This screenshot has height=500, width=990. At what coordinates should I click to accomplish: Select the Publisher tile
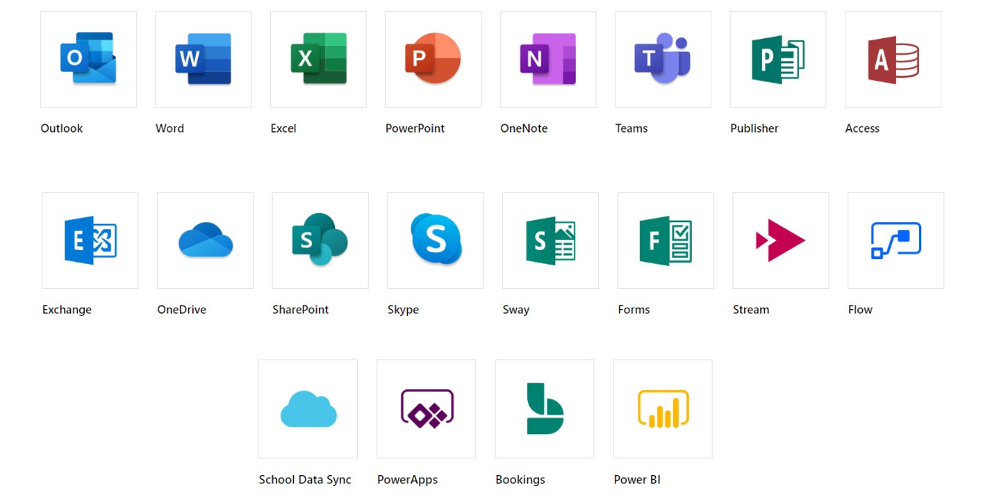coord(777,59)
